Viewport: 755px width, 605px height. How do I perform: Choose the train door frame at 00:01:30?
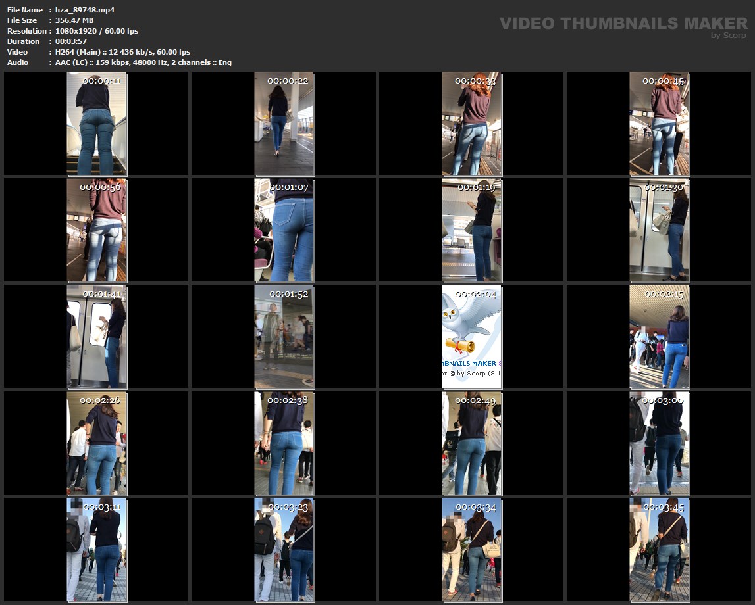pos(660,230)
